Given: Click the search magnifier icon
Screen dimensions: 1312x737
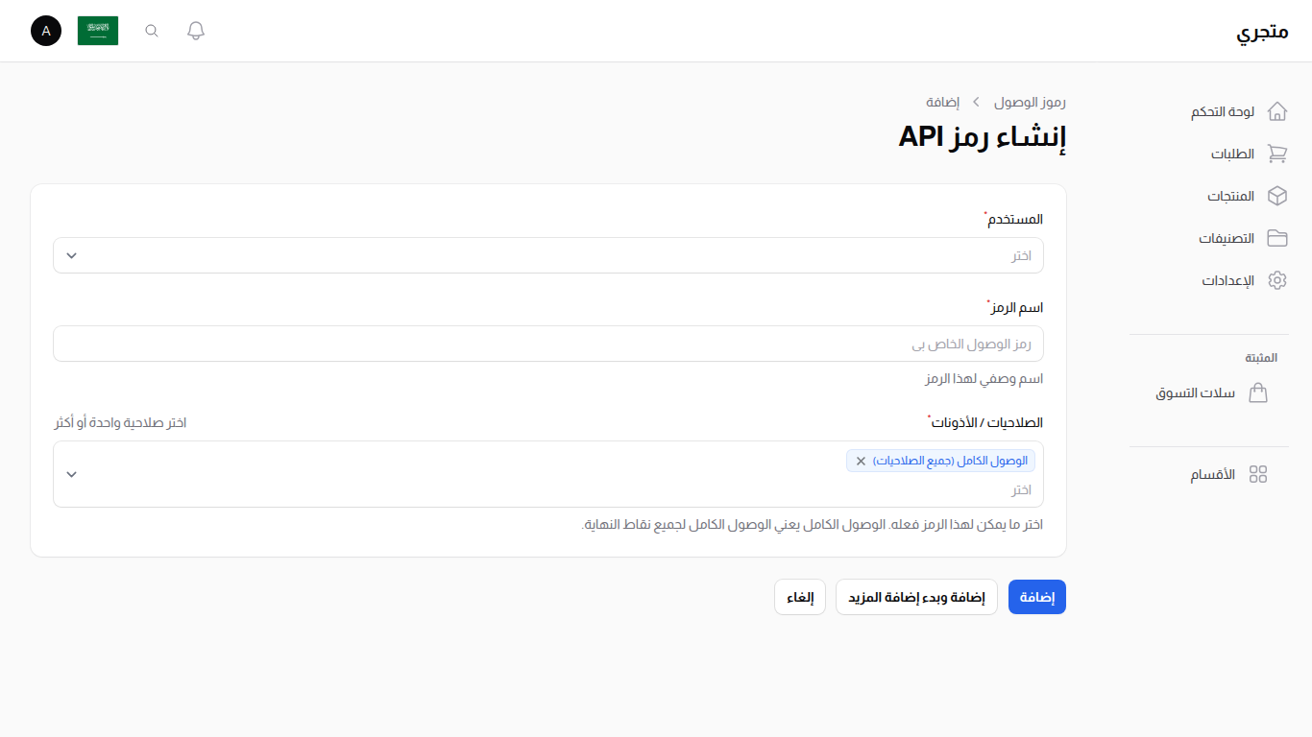Looking at the screenshot, I should 151,30.
